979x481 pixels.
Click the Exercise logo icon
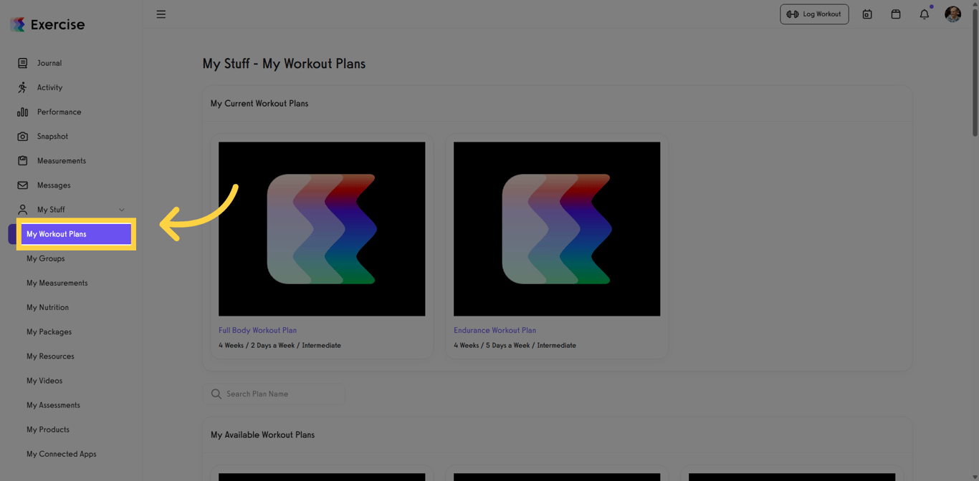pos(18,24)
